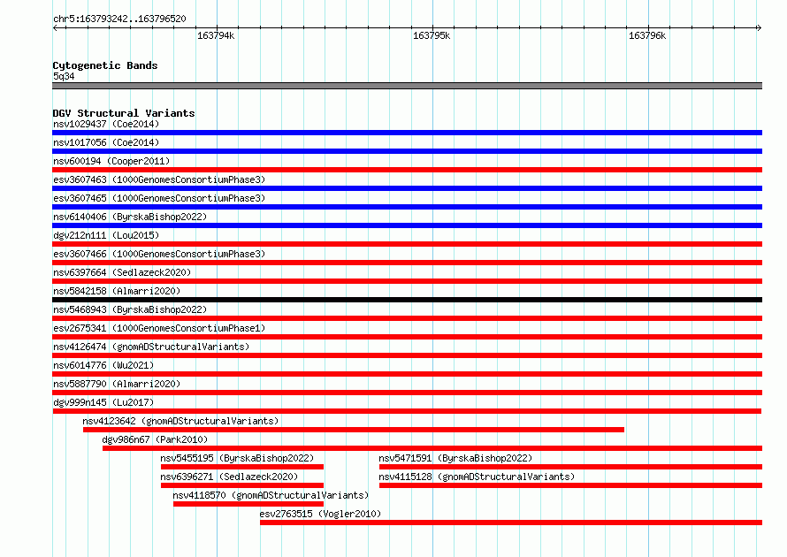Open variant nsv4123642 (gnomADStructuralVariants) label
787x557 pixels.
pos(180,421)
